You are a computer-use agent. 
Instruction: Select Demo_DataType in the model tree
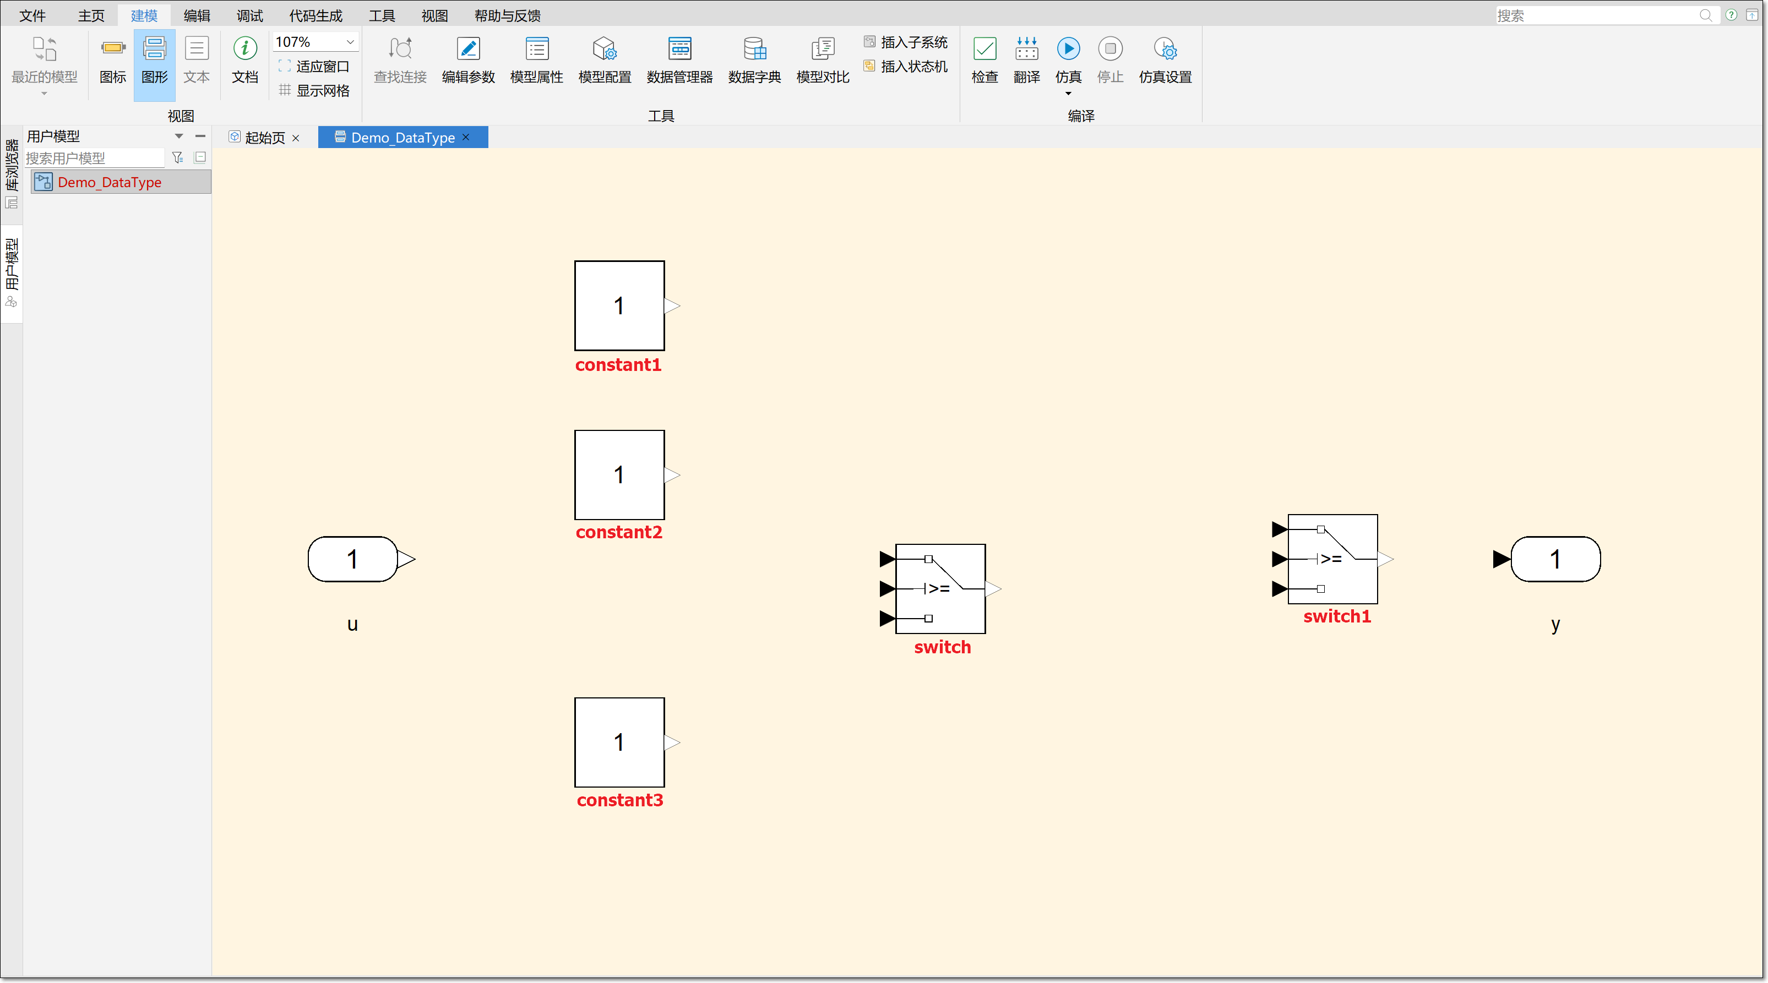[121, 182]
